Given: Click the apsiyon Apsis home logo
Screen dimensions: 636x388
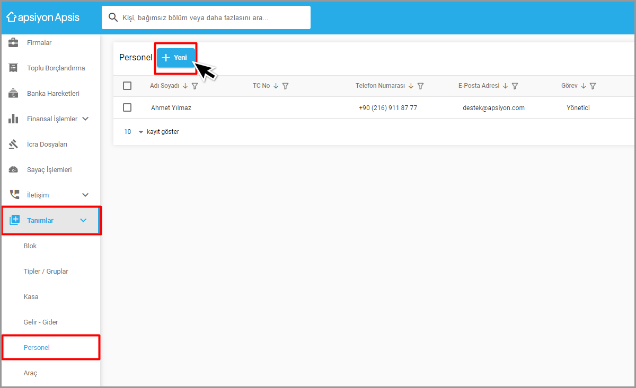Looking at the screenshot, I should (x=43, y=17).
